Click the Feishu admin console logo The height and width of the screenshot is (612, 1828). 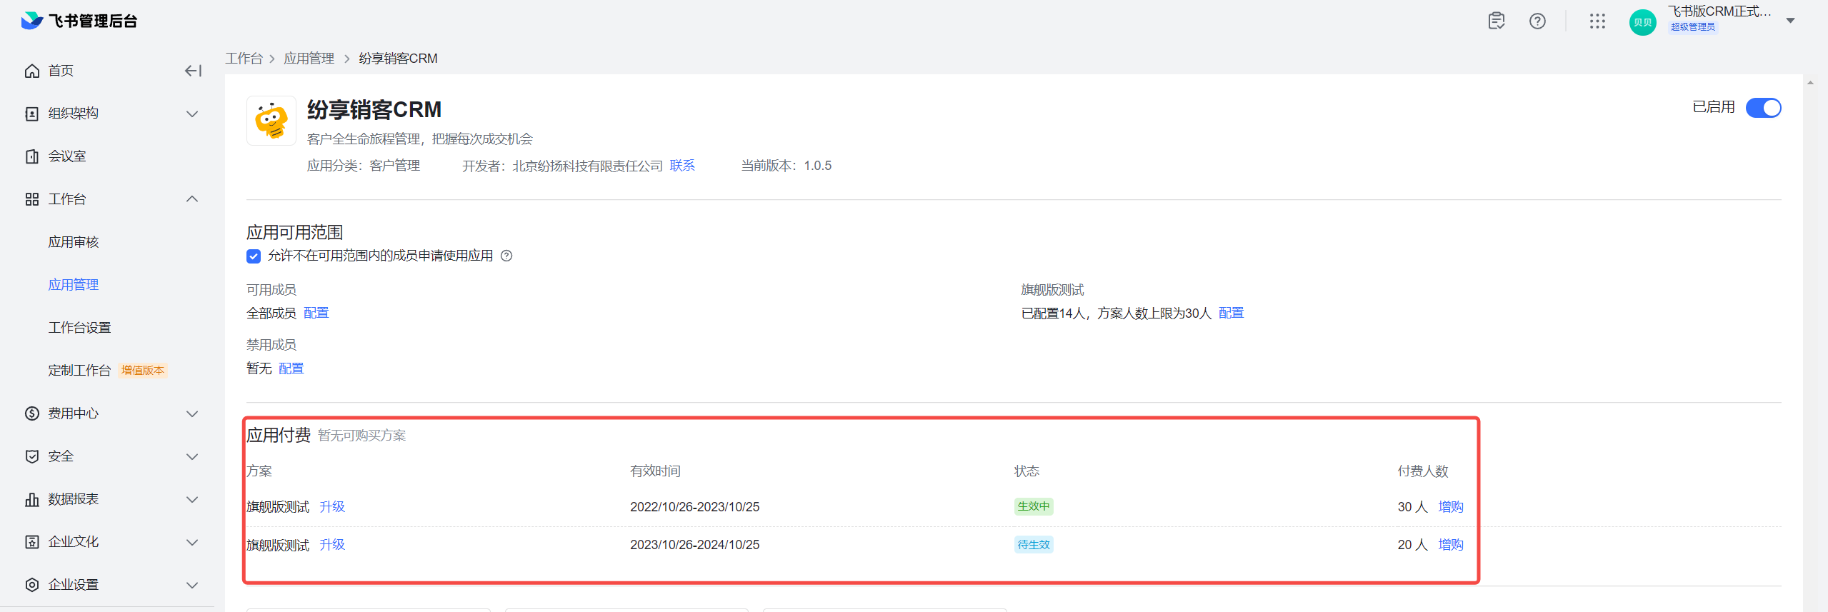79,21
